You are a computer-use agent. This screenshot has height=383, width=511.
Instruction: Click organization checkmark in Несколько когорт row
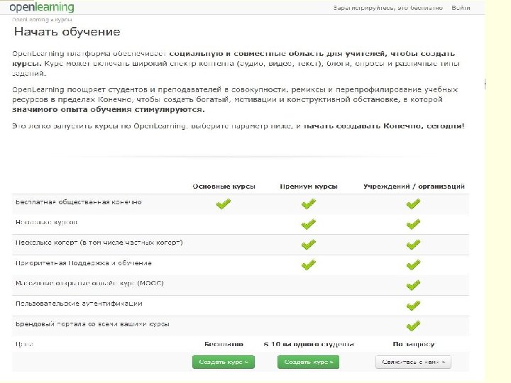pyautogui.click(x=413, y=245)
